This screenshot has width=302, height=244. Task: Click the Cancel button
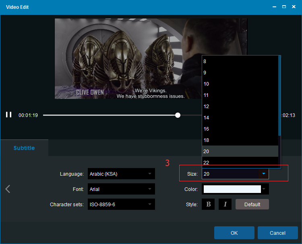pyautogui.click(x=277, y=233)
